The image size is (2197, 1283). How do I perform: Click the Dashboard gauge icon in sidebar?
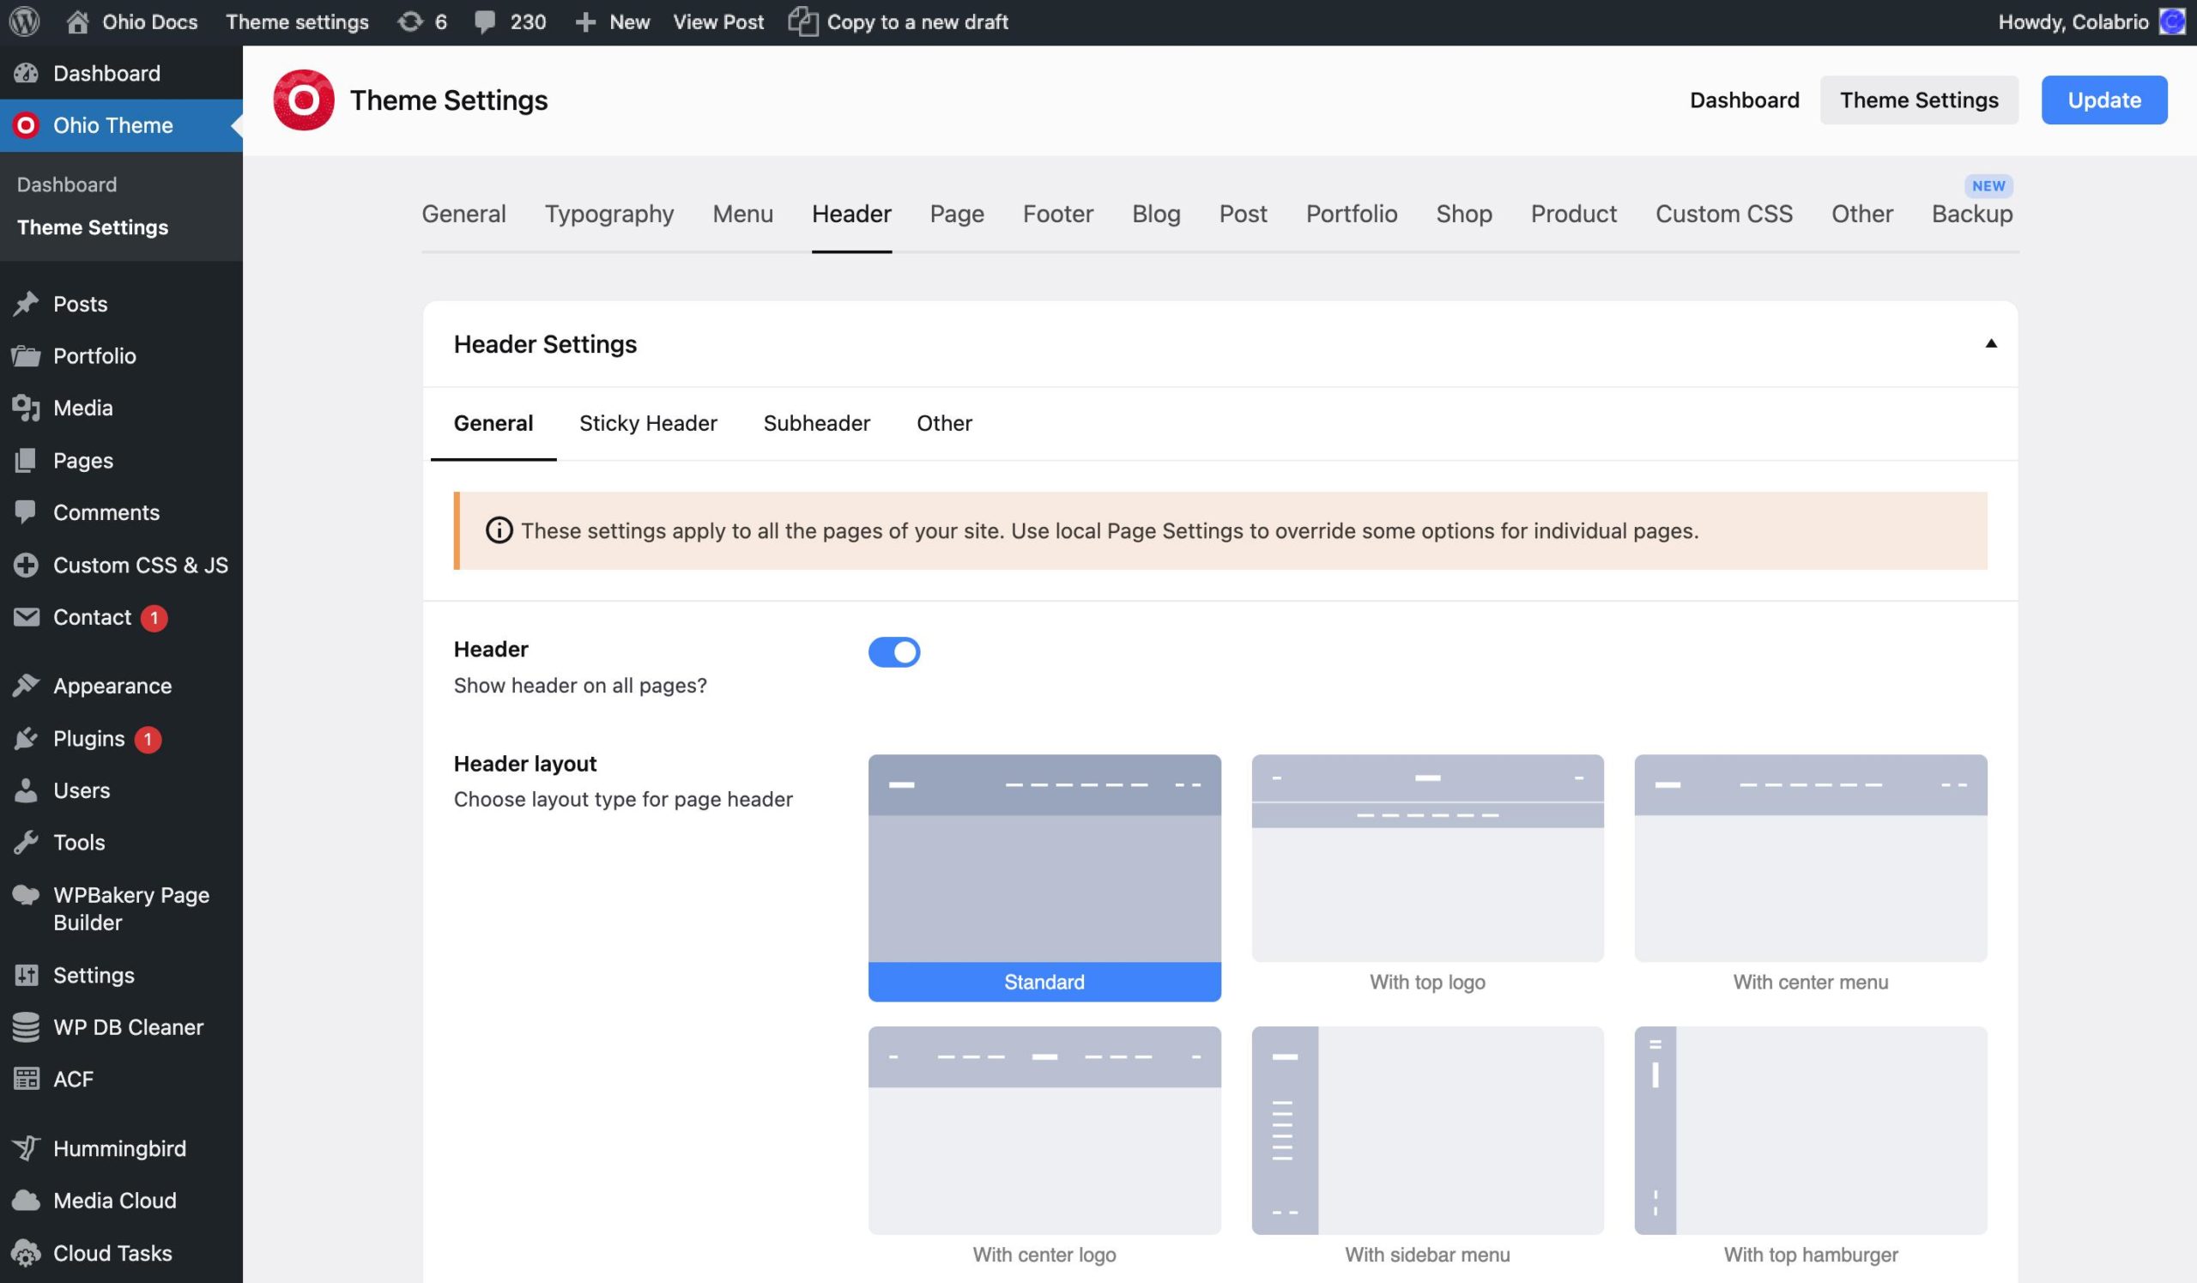click(26, 73)
